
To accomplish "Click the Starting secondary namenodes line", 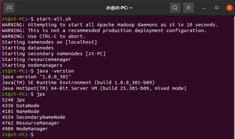I will pos(54,54).
